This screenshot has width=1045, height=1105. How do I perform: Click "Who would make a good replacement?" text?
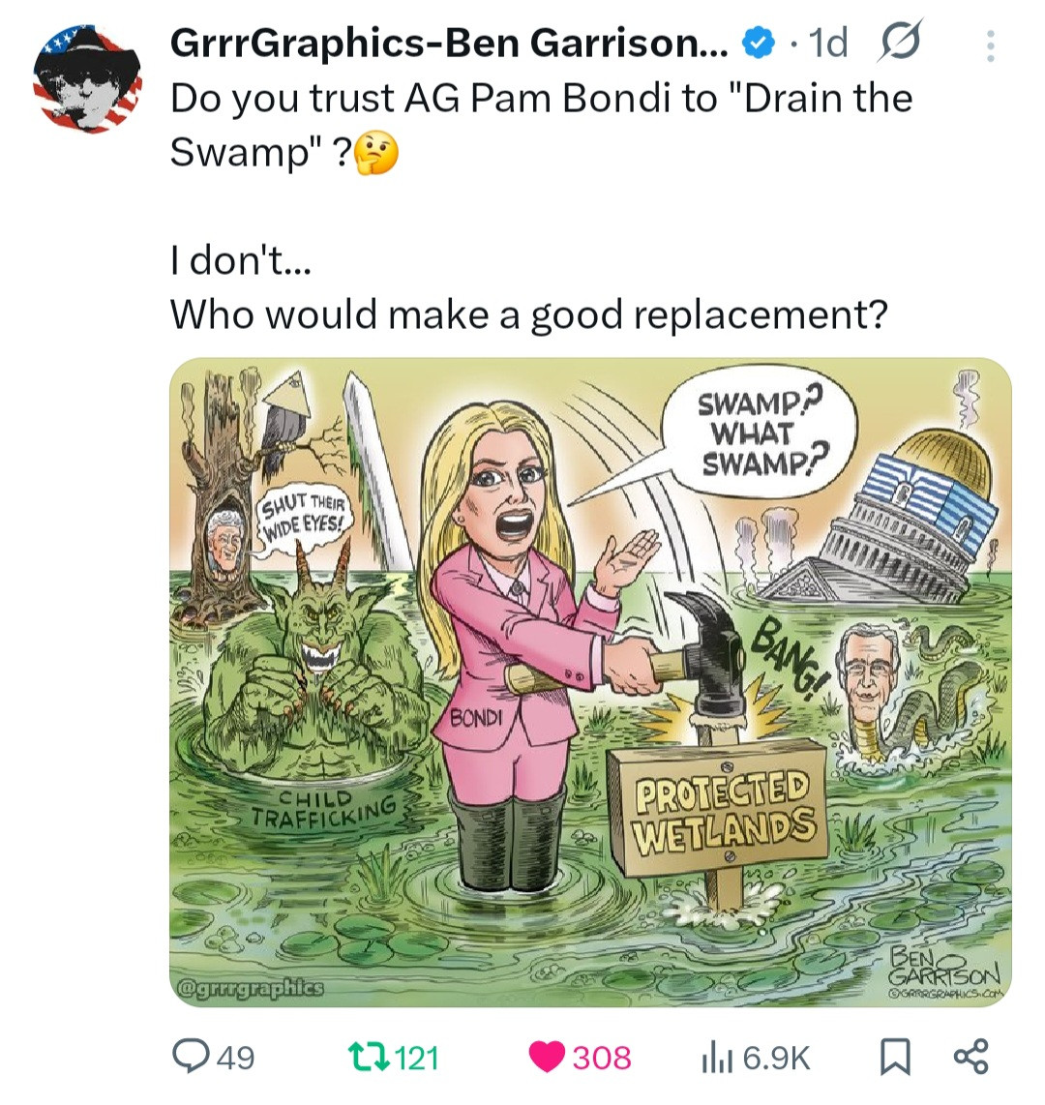click(x=529, y=314)
